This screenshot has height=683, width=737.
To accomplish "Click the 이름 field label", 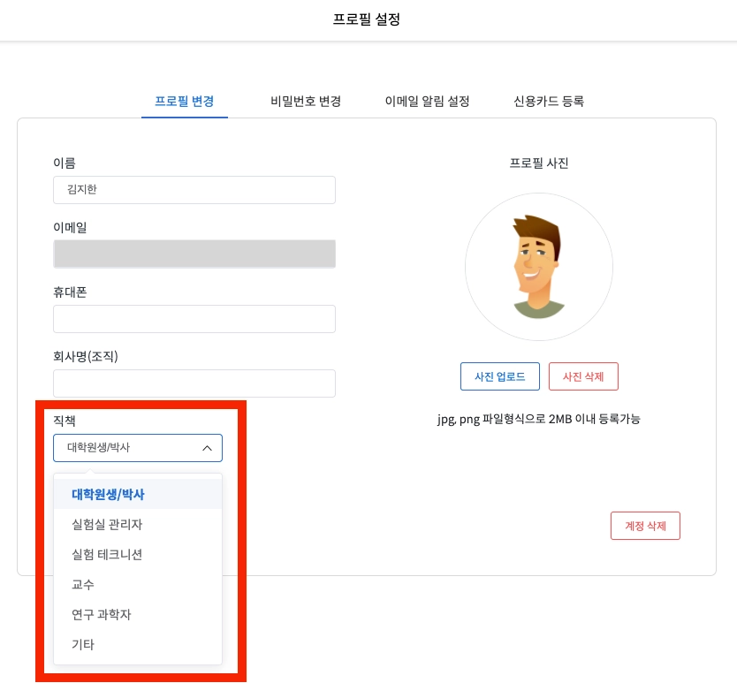I will click(x=65, y=163).
